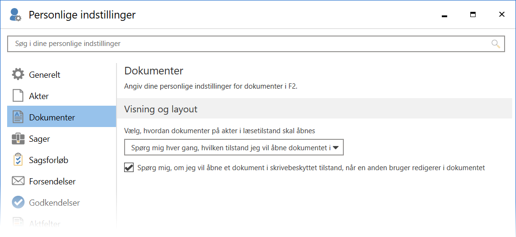Screen dimensions: 516x237
Task: Click the envelope icon for Forsendelser
Action: point(18,182)
